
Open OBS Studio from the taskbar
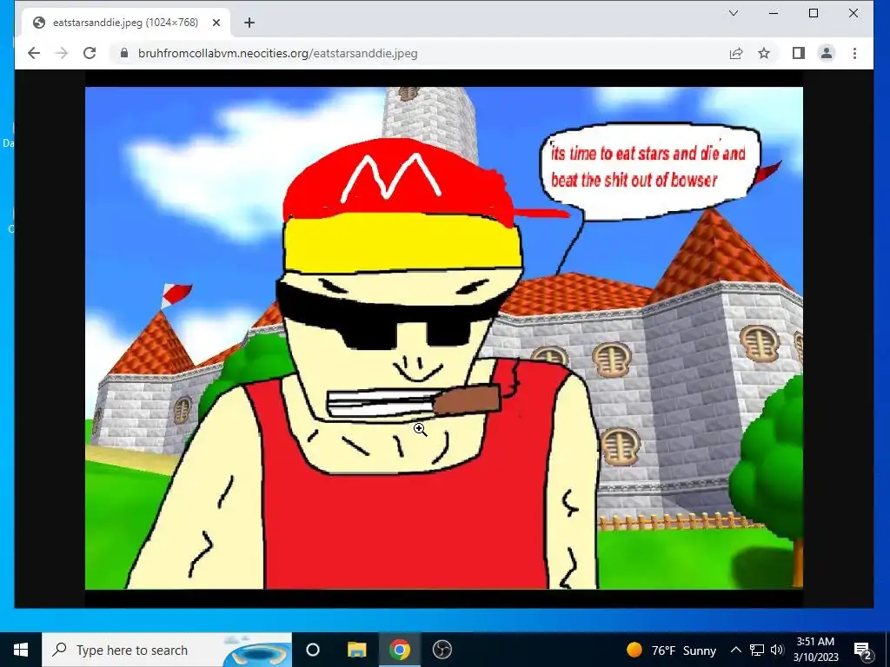pos(442,650)
